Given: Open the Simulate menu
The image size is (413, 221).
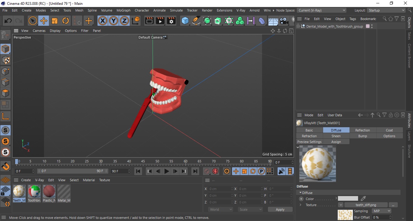Looking at the screenshot, I should click(x=176, y=10).
